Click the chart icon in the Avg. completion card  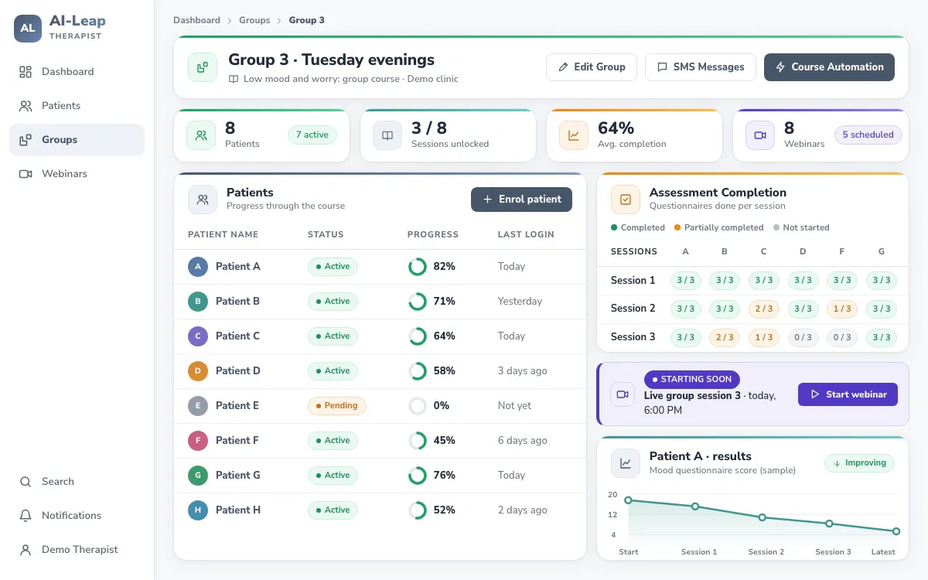(574, 135)
